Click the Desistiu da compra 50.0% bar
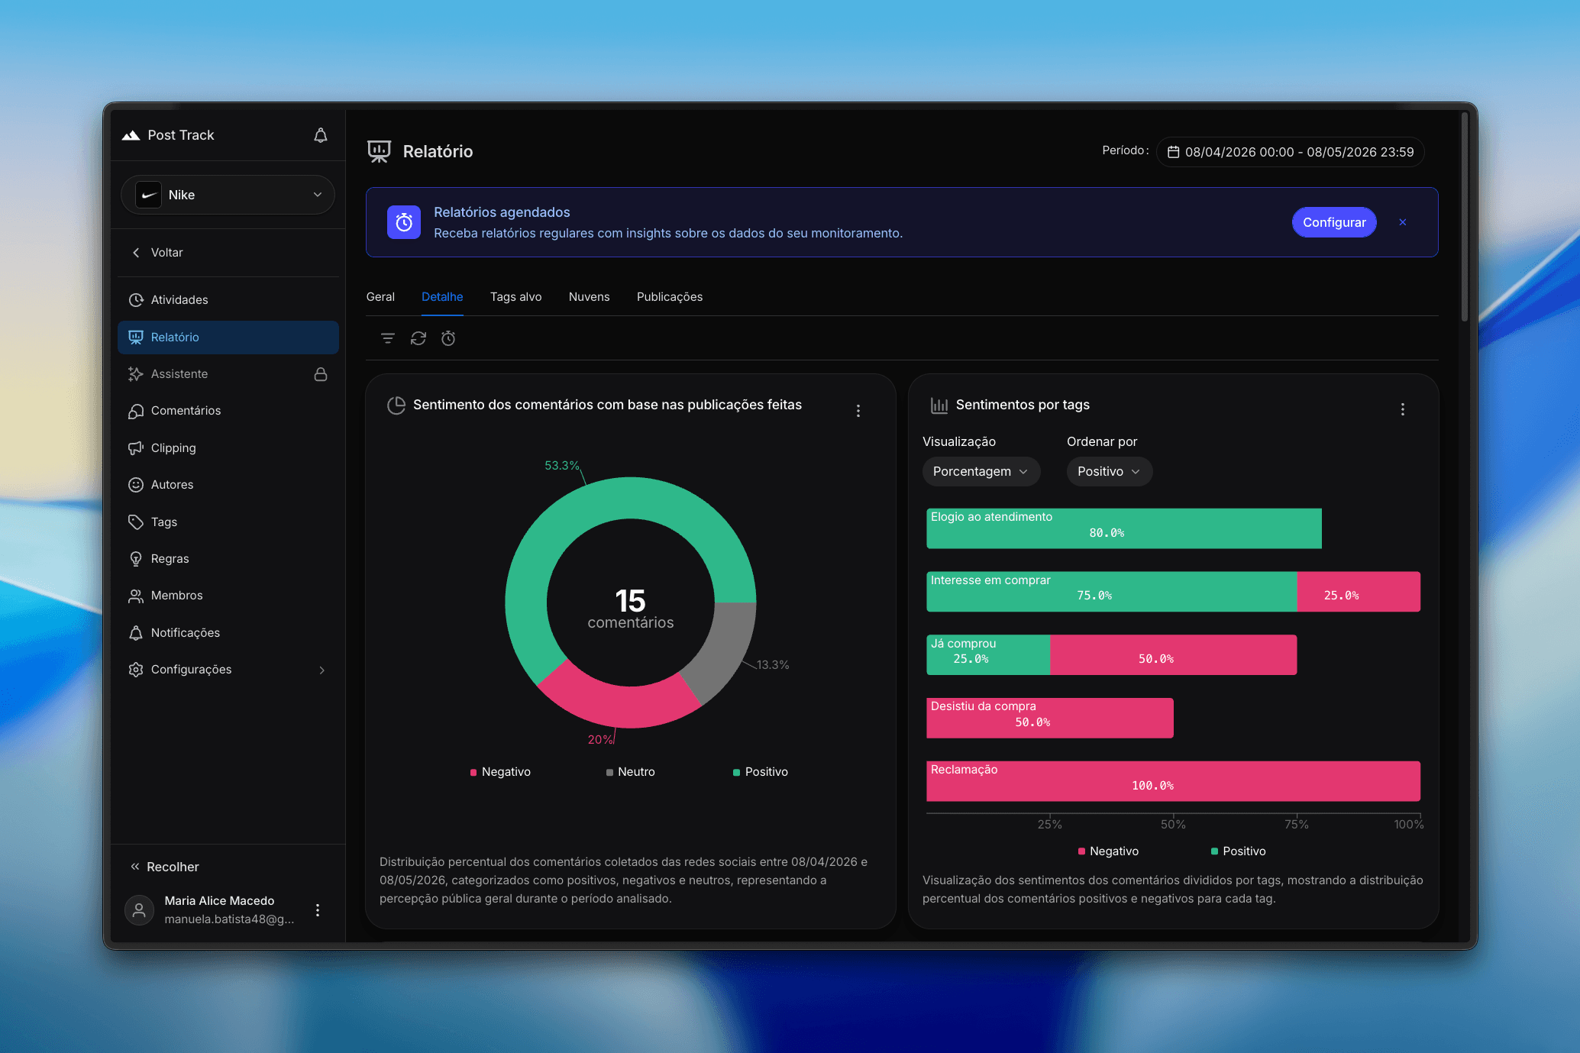 (1050, 718)
